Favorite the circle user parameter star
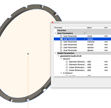111x108 pixels. (x=61, y=36)
